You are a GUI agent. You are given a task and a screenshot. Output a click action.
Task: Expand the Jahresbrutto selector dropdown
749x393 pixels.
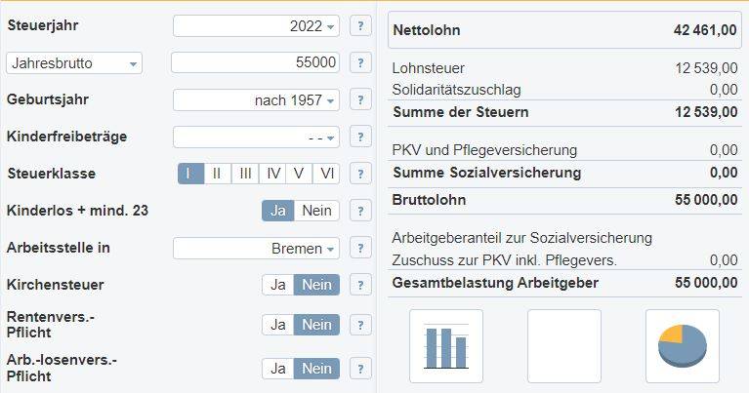(74, 63)
